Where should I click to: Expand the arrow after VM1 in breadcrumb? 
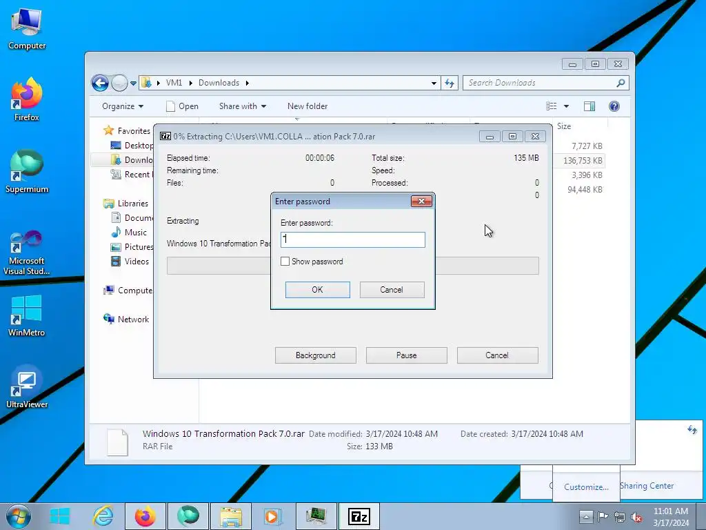pos(190,83)
